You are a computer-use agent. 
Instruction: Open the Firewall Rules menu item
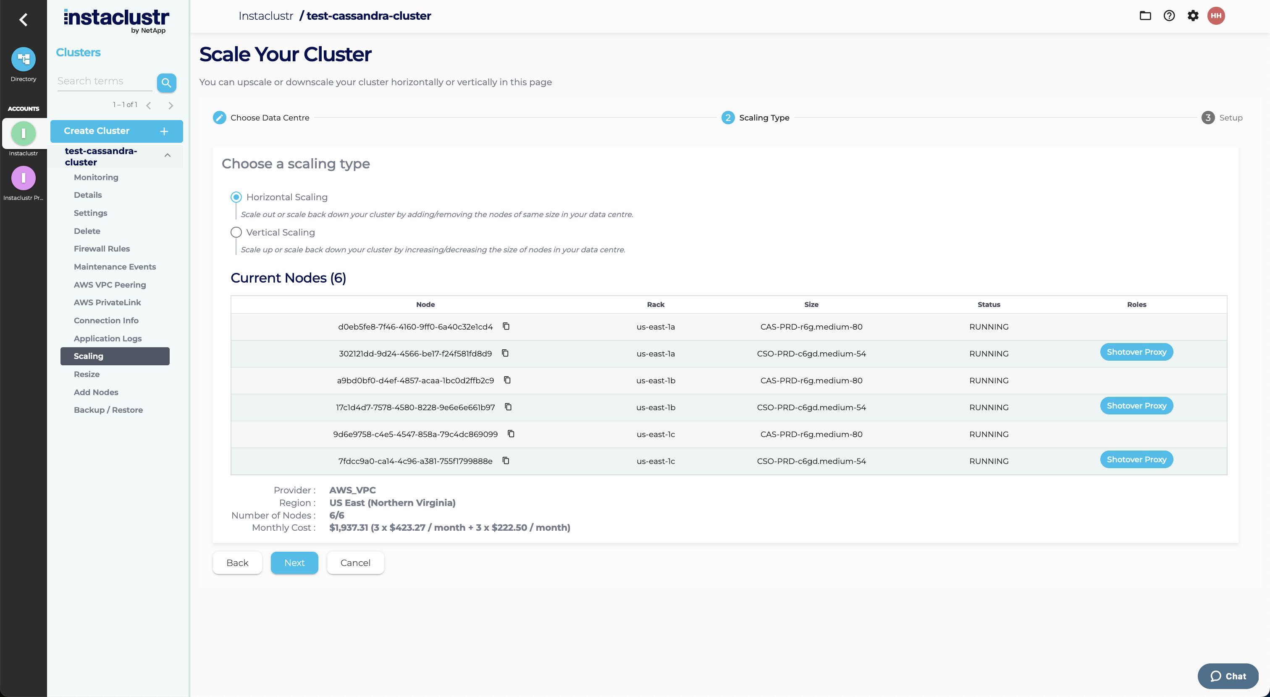102,249
